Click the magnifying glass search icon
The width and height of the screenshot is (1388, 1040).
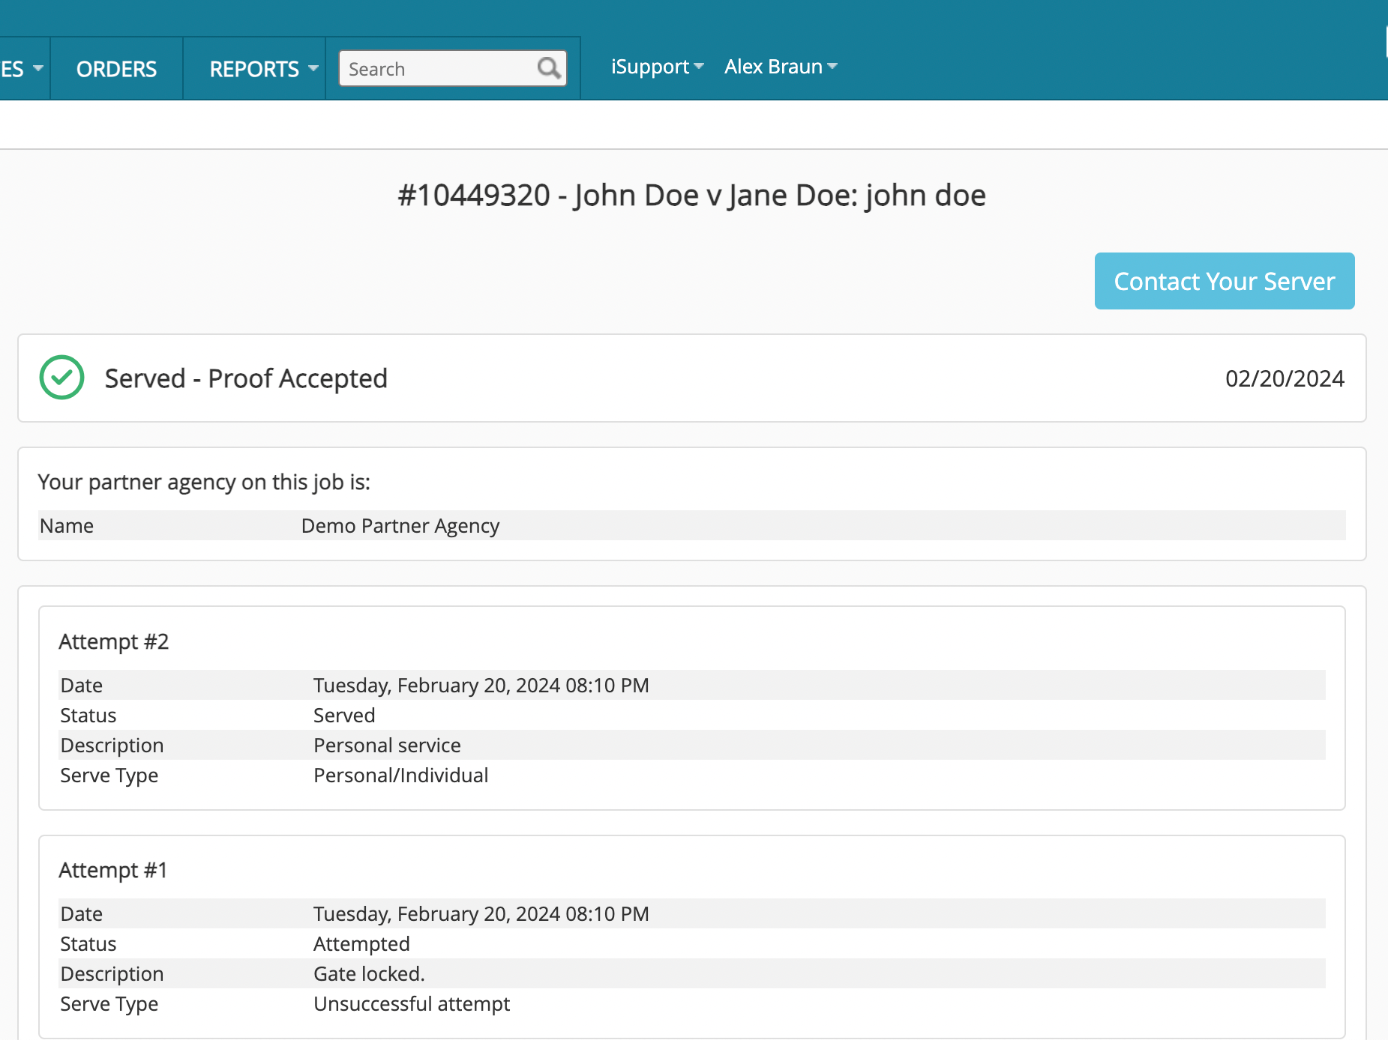pyautogui.click(x=549, y=68)
